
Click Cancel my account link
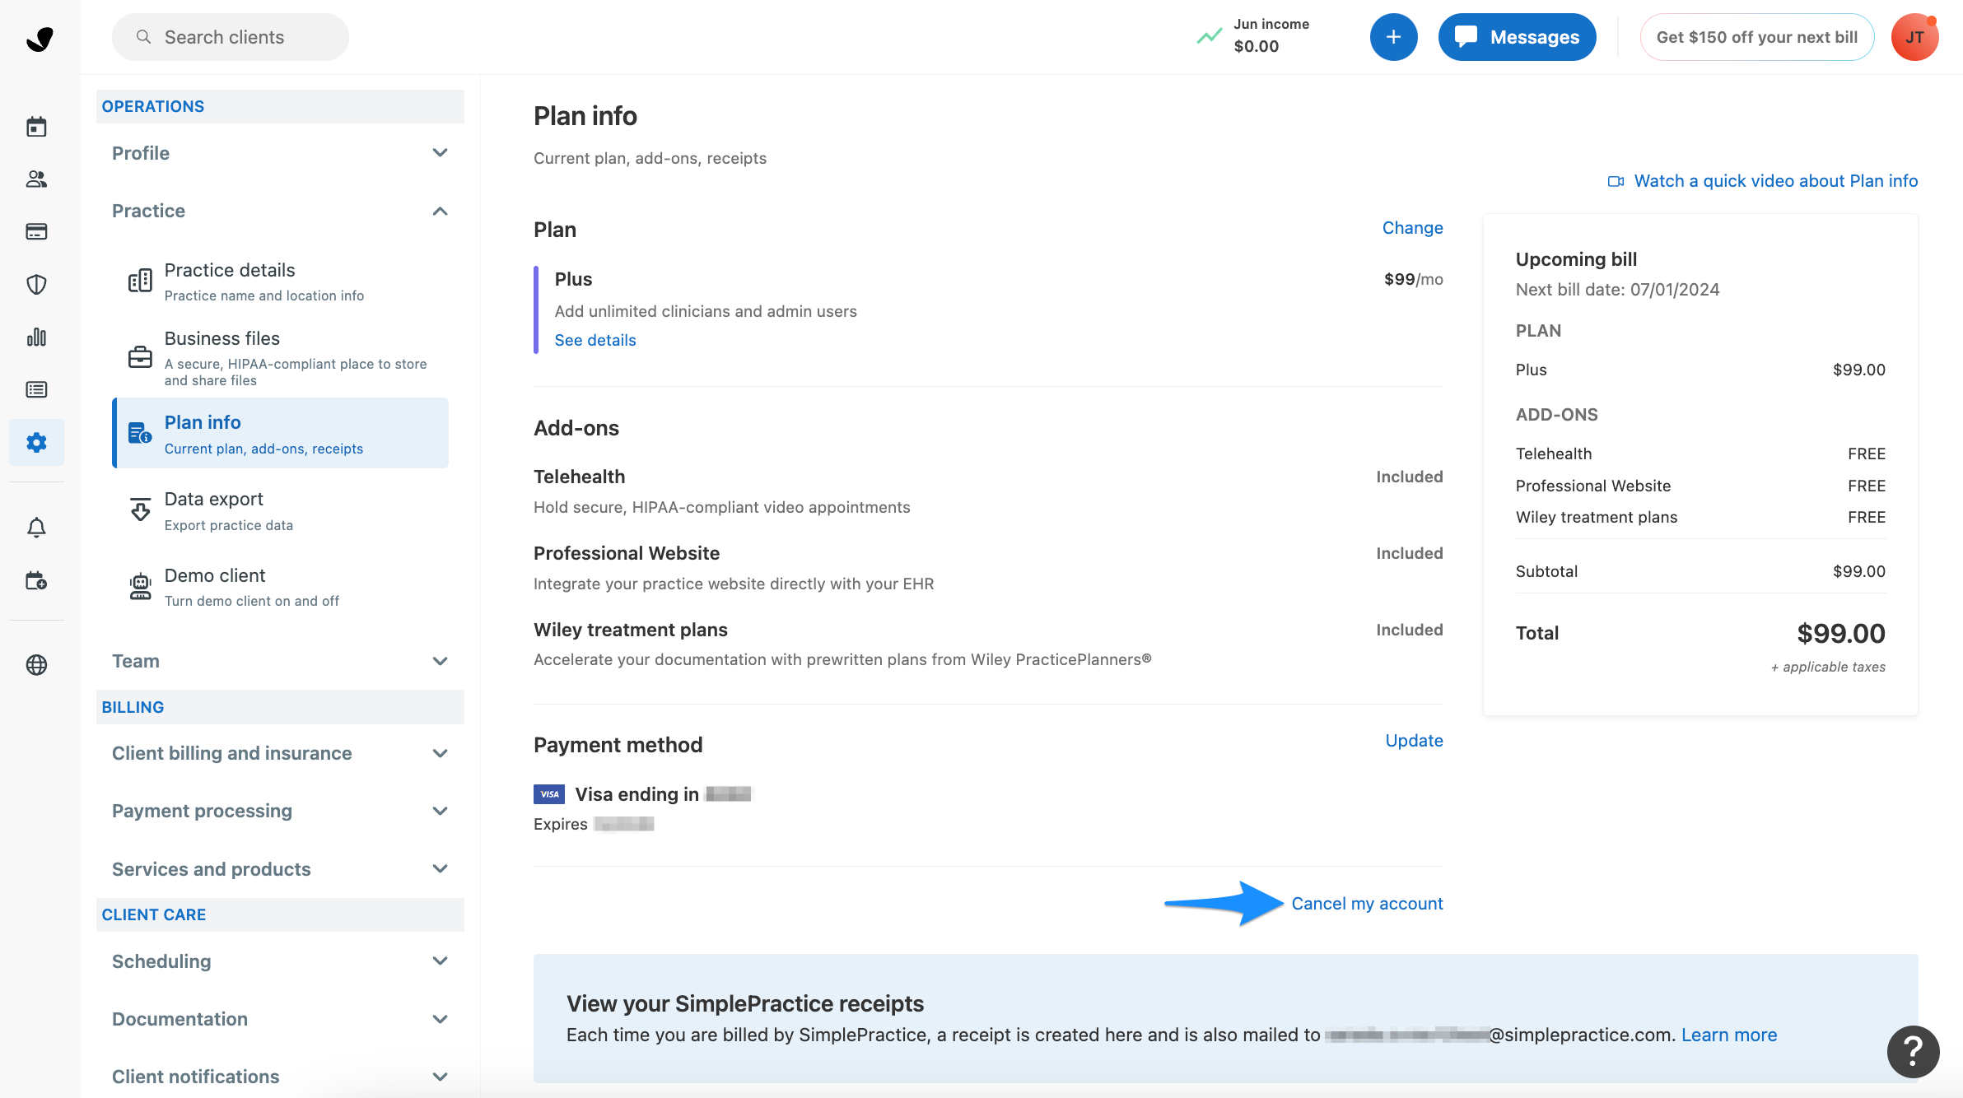[x=1367, y=904]
